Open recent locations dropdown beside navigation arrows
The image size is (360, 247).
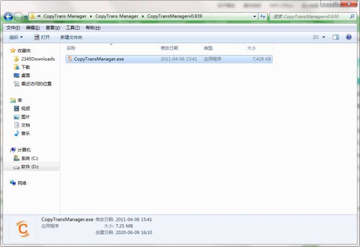point(26,17)
